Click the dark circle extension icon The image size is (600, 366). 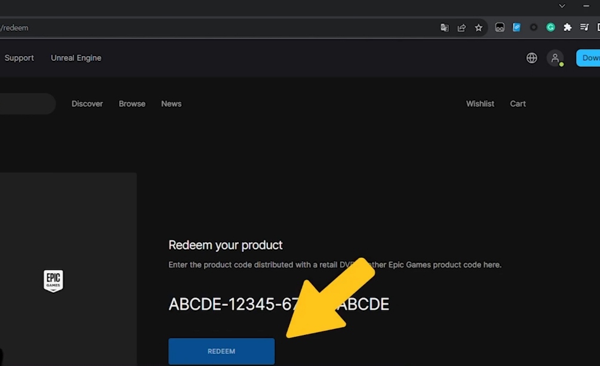point(533,27)
